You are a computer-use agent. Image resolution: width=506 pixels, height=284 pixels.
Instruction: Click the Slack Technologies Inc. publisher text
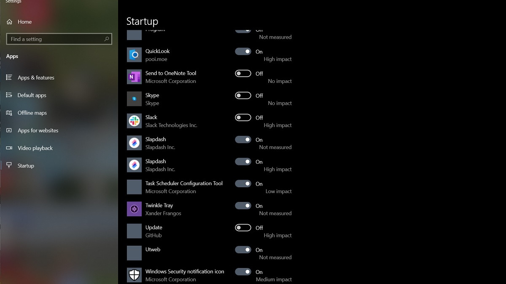[171, 125]
